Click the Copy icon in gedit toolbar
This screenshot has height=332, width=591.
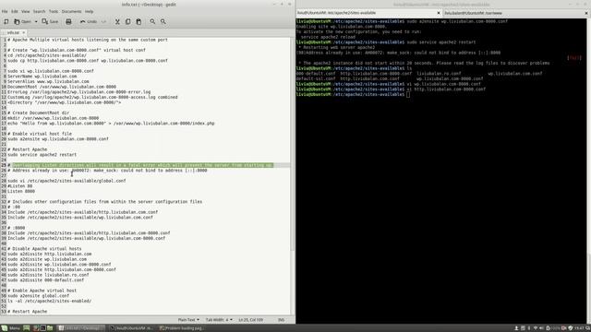pyautogui.click(x=127, y=22)
